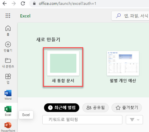Click the 키워드로 필터링 input field
The image size is (149, 132).
coord(82,120)
